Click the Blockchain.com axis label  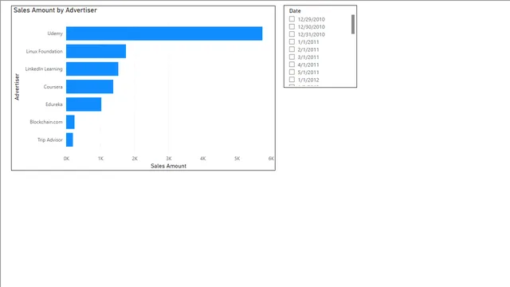pyautogui.click(x=46, y=122)
